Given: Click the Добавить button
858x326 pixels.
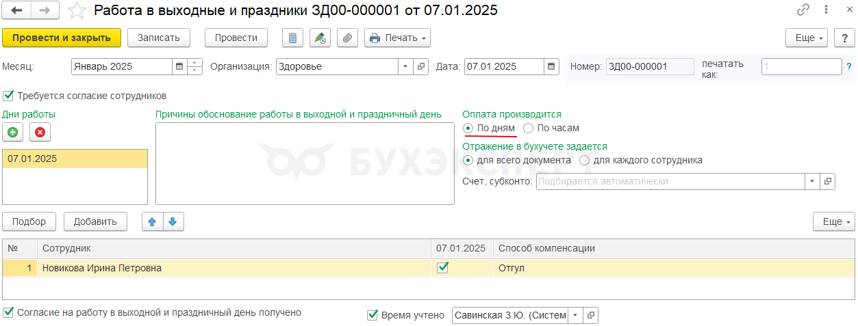Looking at the screenshot, I should coord(95,221).
